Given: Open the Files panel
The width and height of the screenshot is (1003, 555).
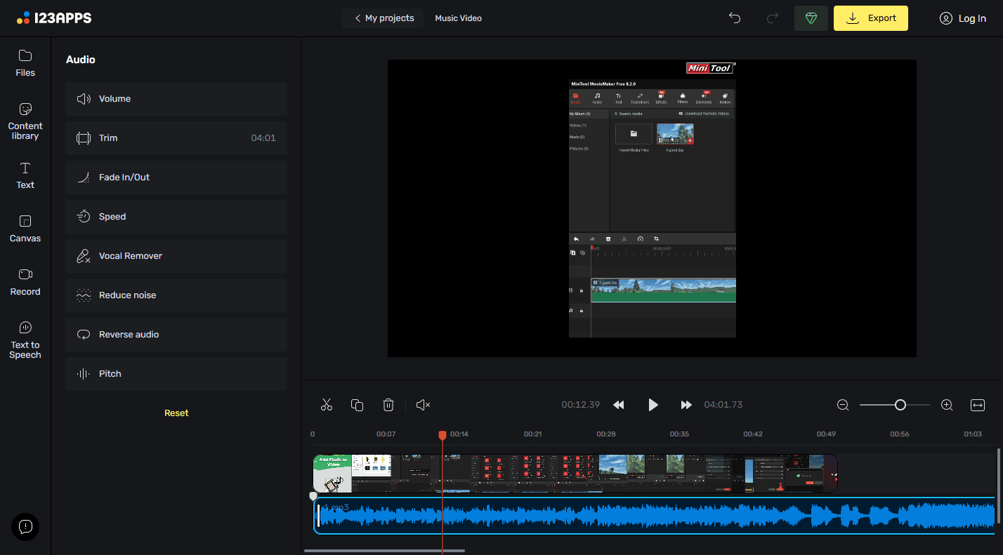Looking at the screenshot, I should pos(25,63).
